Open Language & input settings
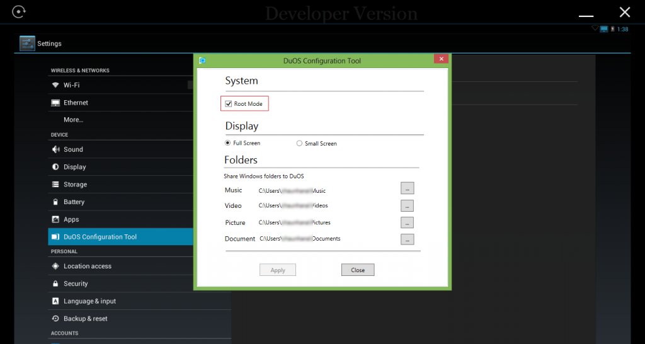Screen dimensions: 645x344 point(89,301)
